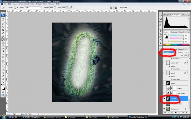Screen dimensions: 191x119
Task: Switch to 'exotic plant' browser taskbar button
Action: (x=53, y=117)
